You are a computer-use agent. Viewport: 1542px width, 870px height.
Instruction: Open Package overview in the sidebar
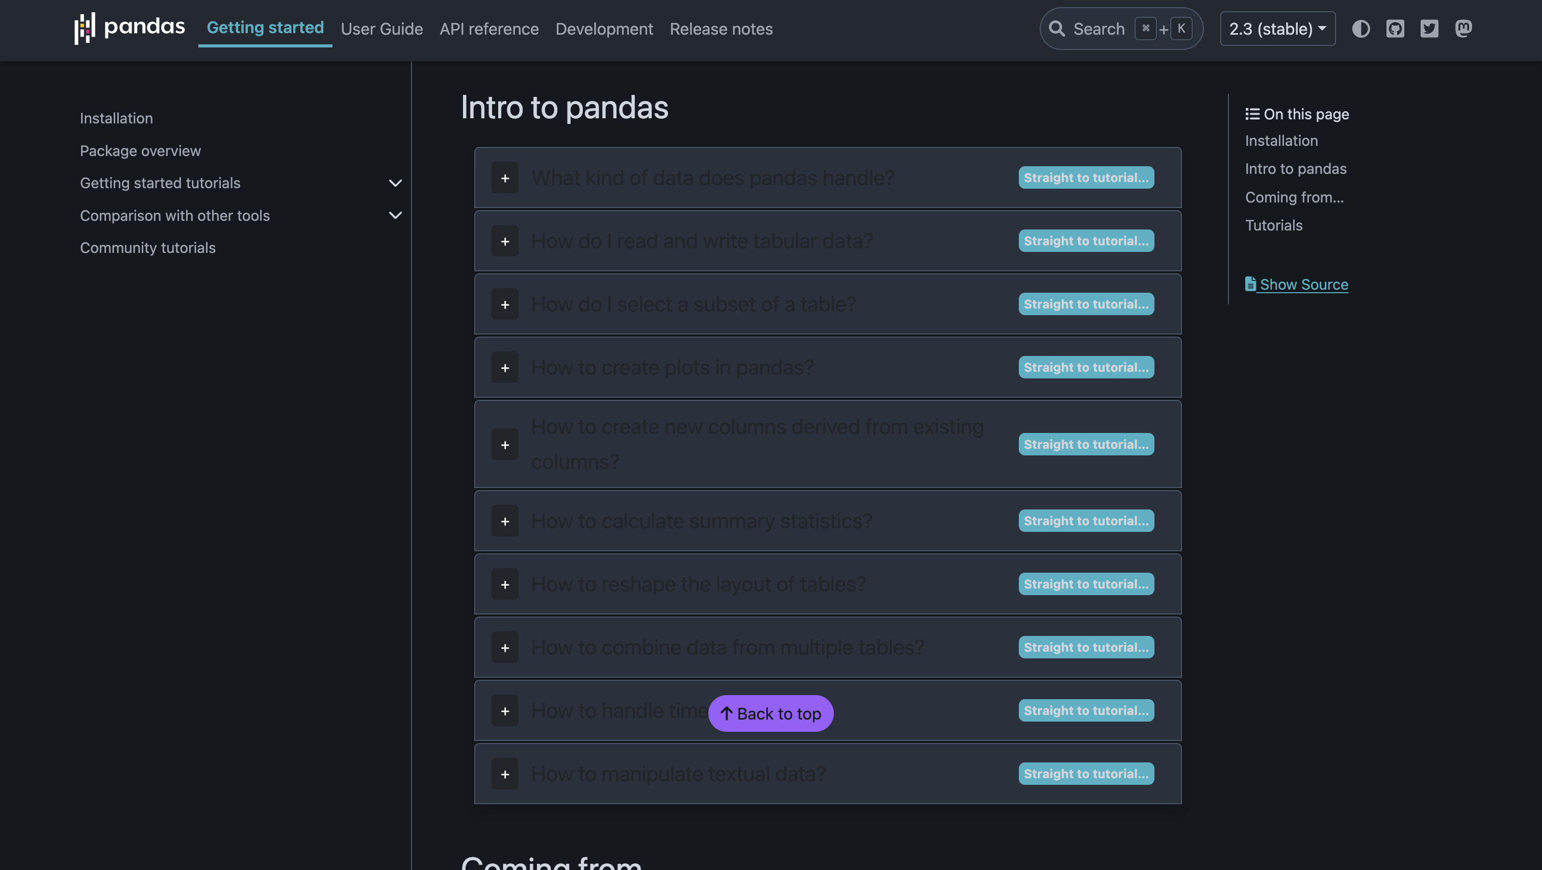[x=140, y=150]
